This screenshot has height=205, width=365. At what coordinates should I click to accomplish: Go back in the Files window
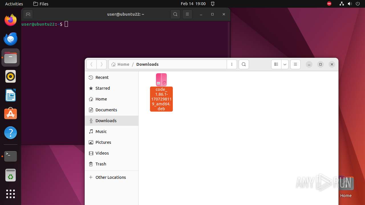pos(92,64)
